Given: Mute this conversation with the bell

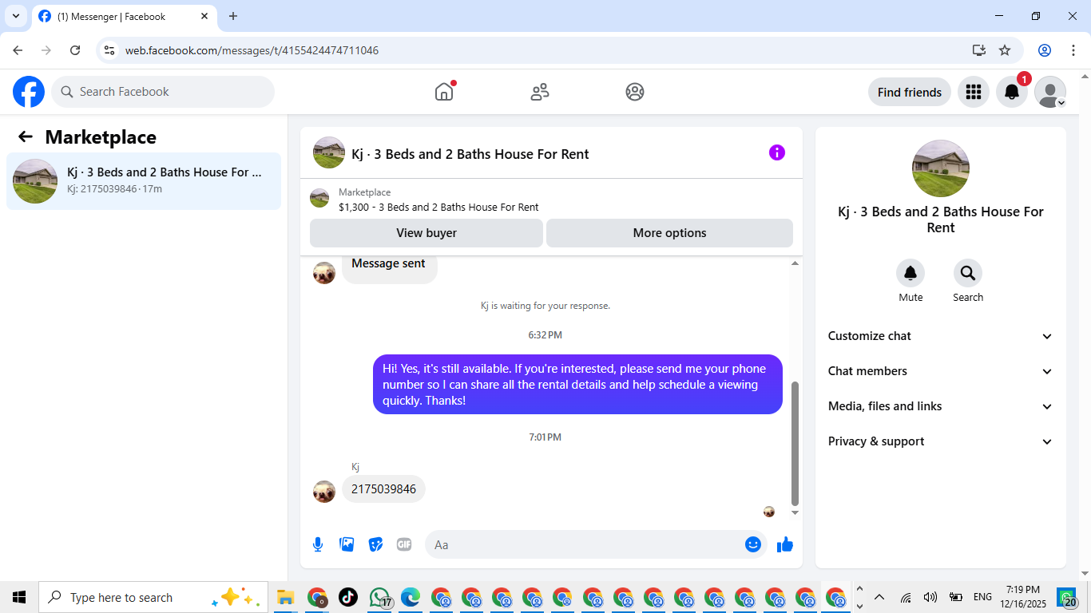Looking at the screenshot, I should [910, 274].
